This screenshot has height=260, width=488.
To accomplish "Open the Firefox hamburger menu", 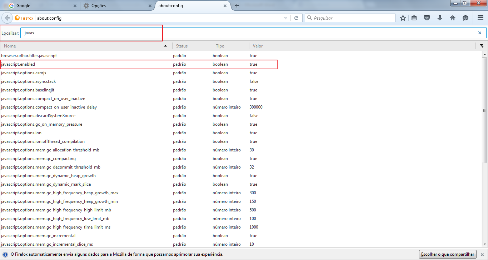I will (480, 18).
